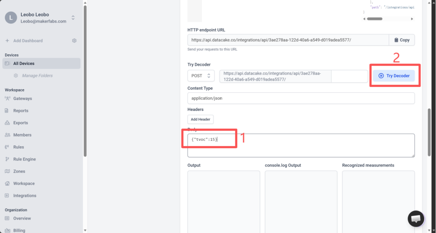
Task: Click the sidebar vertical scrollbar thumb
Action: pyautogui.click(x=85, y=81)
